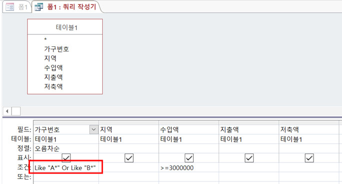The image size is (342, 184).
Task: Open the 오름차순 sort cell for 가구번호
Action: (66, 149)
